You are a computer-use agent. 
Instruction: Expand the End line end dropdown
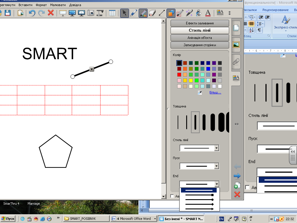click(x=217, y=184)
